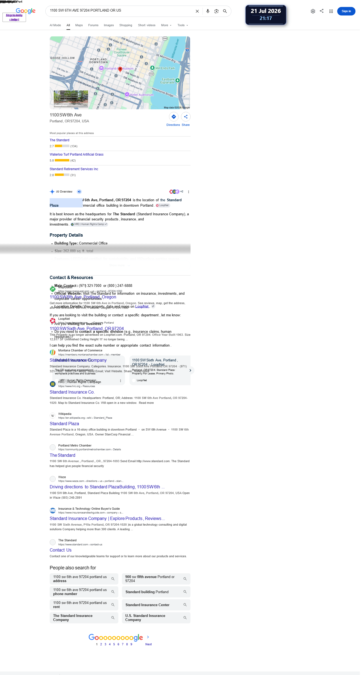
Task: Select the All tab
Action: 68,25
